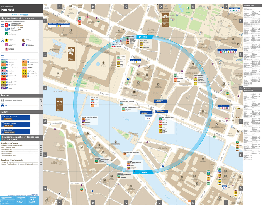This screenshot has height=209, width=263.
Task: Select bus line 72 badge
Action: tap(4, 80)
